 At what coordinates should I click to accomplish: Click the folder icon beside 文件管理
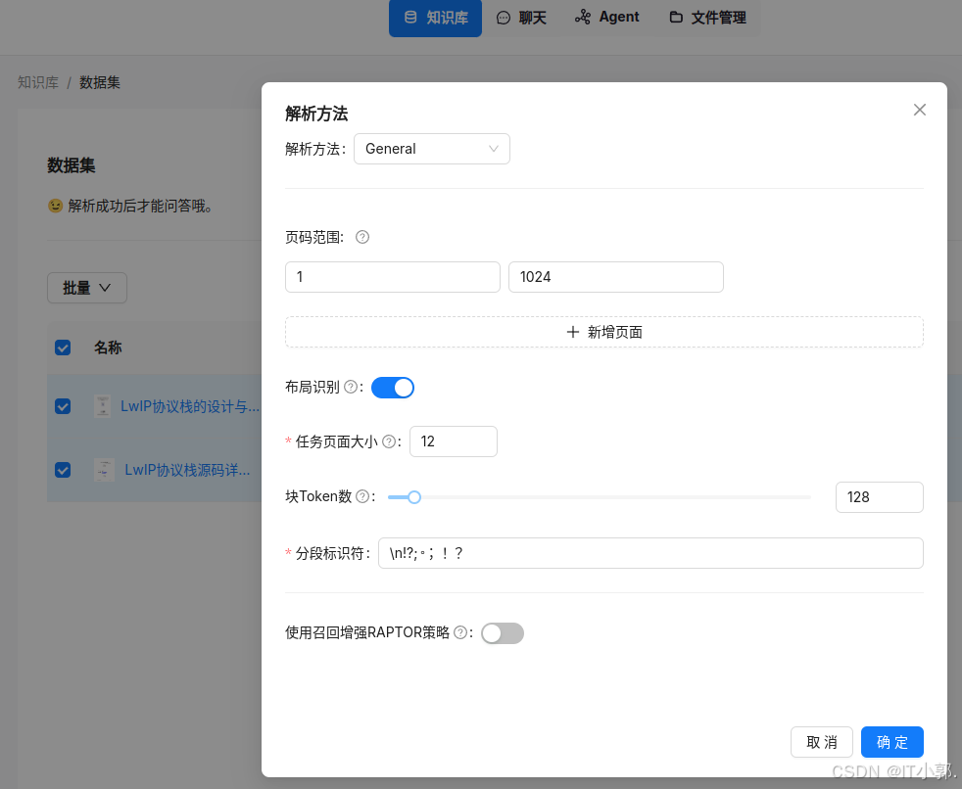(674, 17)
